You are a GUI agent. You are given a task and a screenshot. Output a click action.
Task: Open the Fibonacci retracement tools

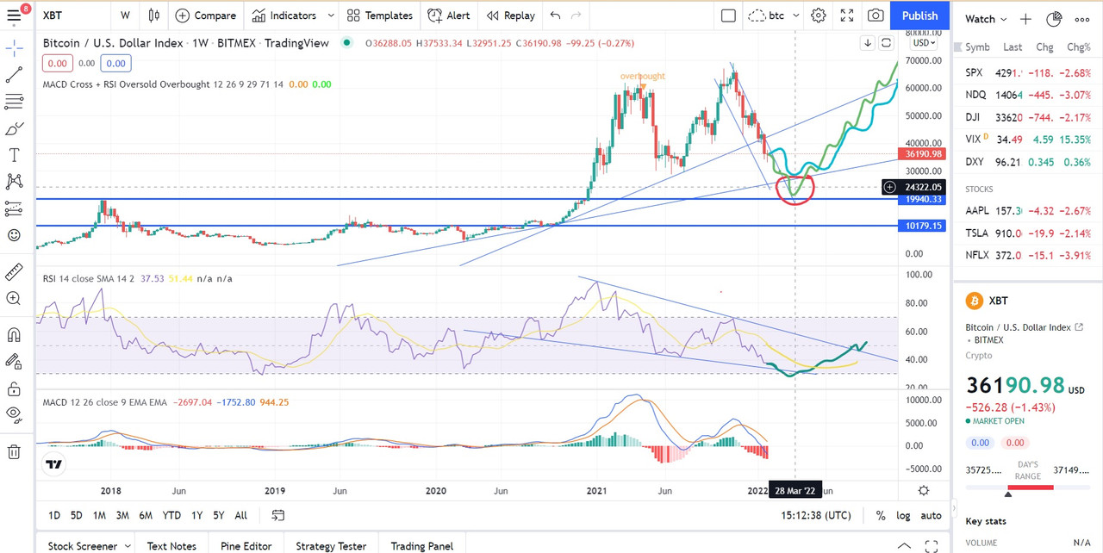(14, 103)
